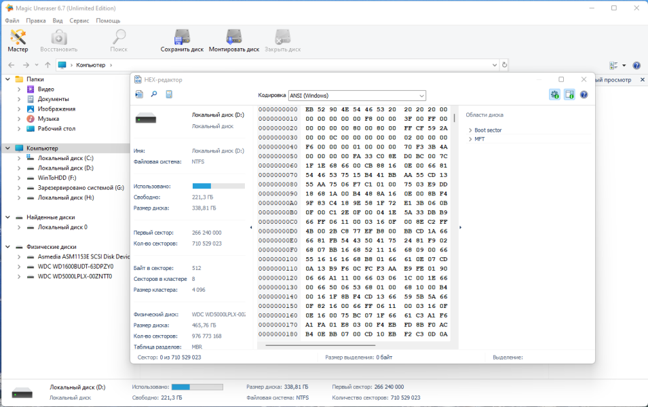Click the HEX editor settings gear icon
Image resolution: width=648 pixels, height=407 pixels.
[554, 94]
